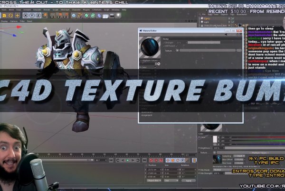Toggle Autokeying red button
Image resolution: width=285 pixels, height=191 pixels.
(156, 160)
